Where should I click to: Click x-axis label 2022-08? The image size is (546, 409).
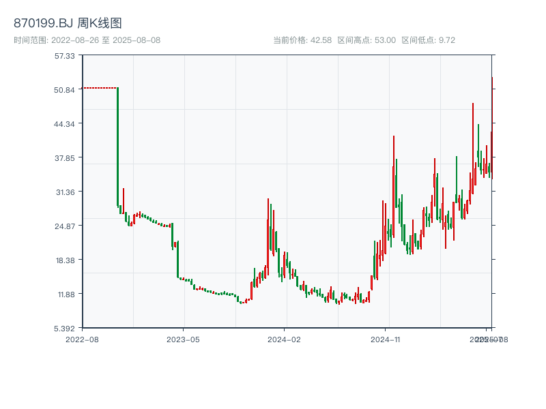point(82,339)
